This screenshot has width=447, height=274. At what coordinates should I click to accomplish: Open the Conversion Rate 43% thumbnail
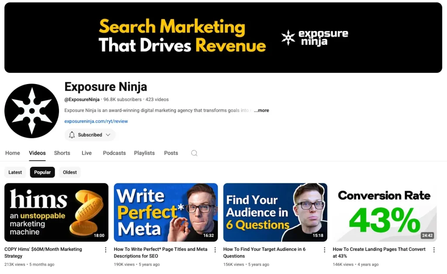point(385,212)
